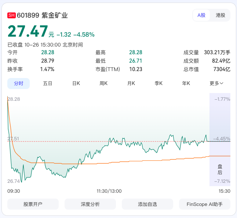This screenshot has width=237, height=218.
Task: Expand the 更多 chart options dropdown
Action: pyautogui.click(x=216, y=84)
